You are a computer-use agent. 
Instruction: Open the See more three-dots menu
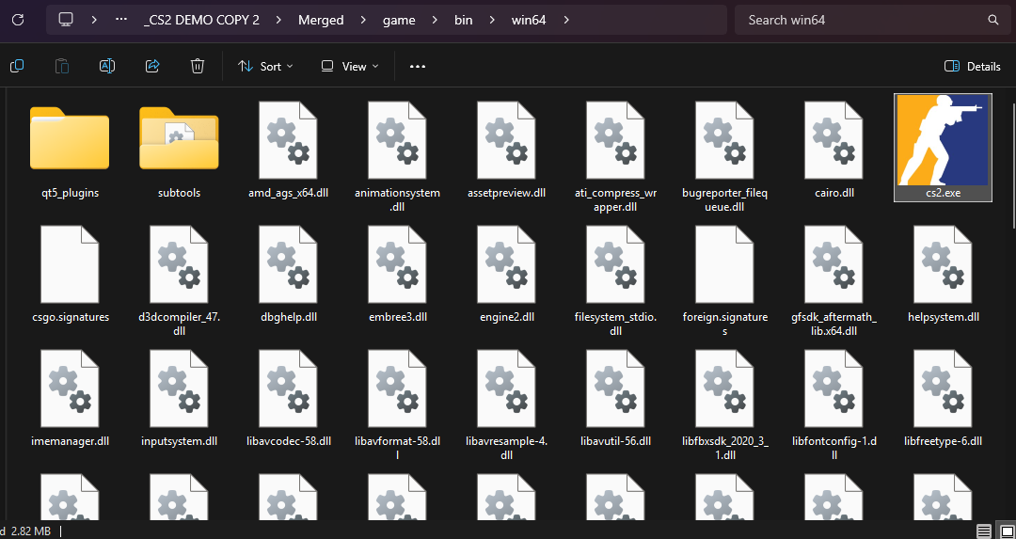coord(418,66)
